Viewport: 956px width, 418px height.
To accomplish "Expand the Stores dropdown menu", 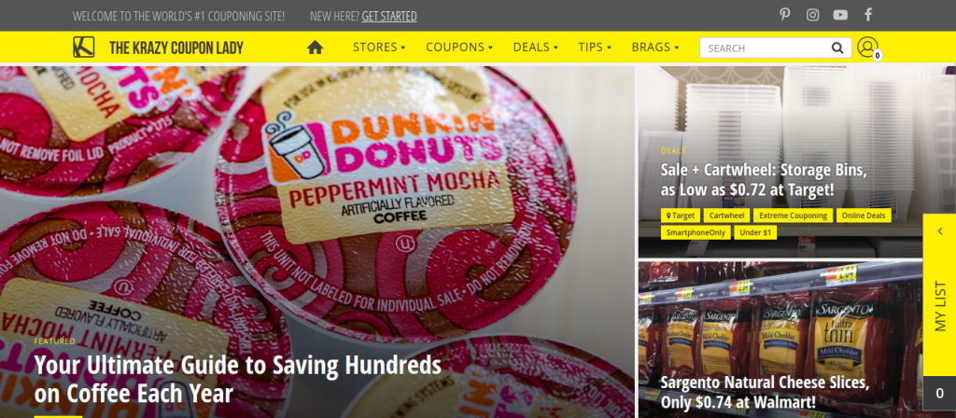I will 379,47.
